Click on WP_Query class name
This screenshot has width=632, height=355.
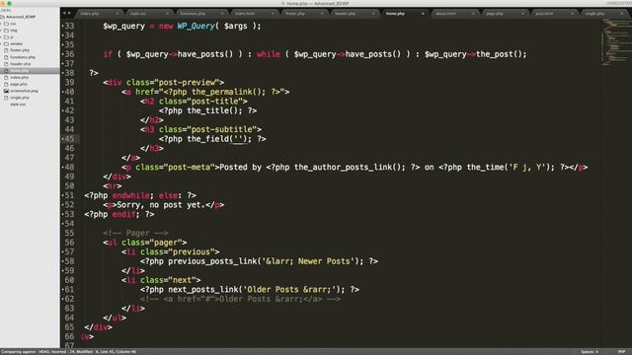(x=197, y=27)
